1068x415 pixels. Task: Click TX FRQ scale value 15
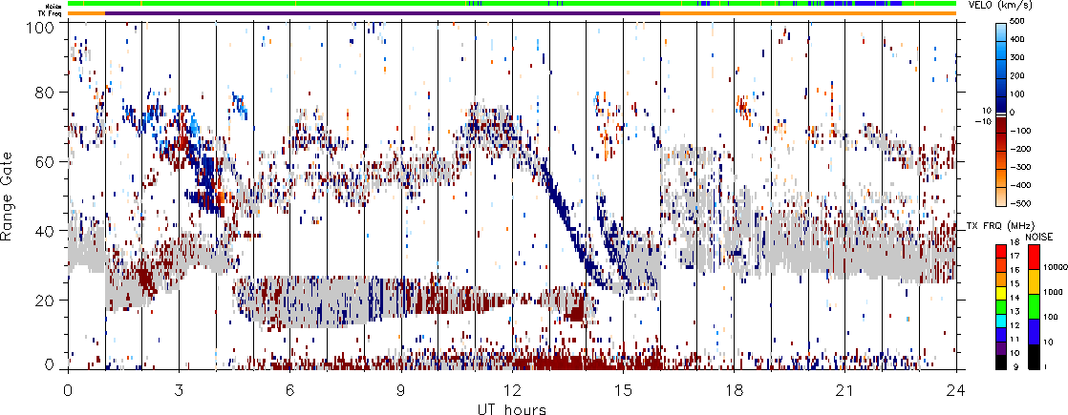coord(1015,283)
